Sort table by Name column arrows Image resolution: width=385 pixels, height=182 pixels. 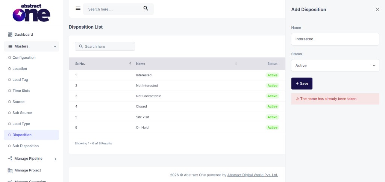[236, 64]
